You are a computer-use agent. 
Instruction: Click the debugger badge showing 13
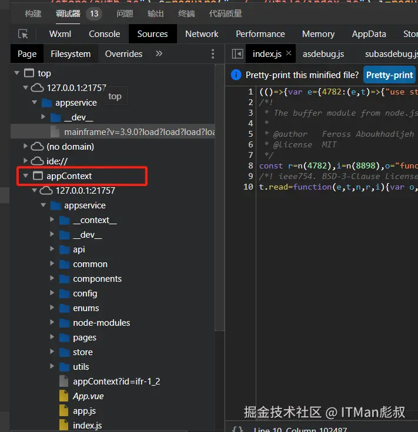tap(94, 14)
